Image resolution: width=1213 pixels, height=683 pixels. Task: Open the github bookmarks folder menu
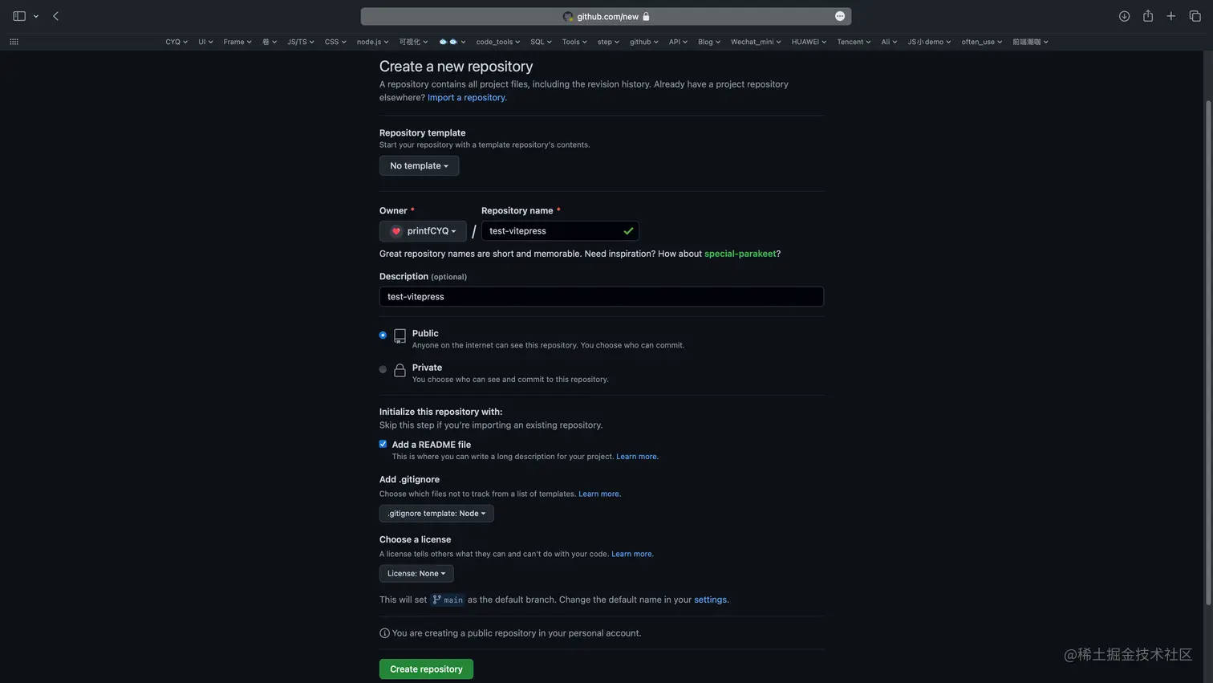point(643,42)
